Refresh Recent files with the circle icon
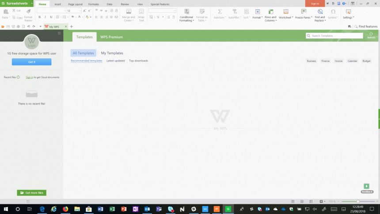This screenshot has width=380, height=214. [18, 77]
